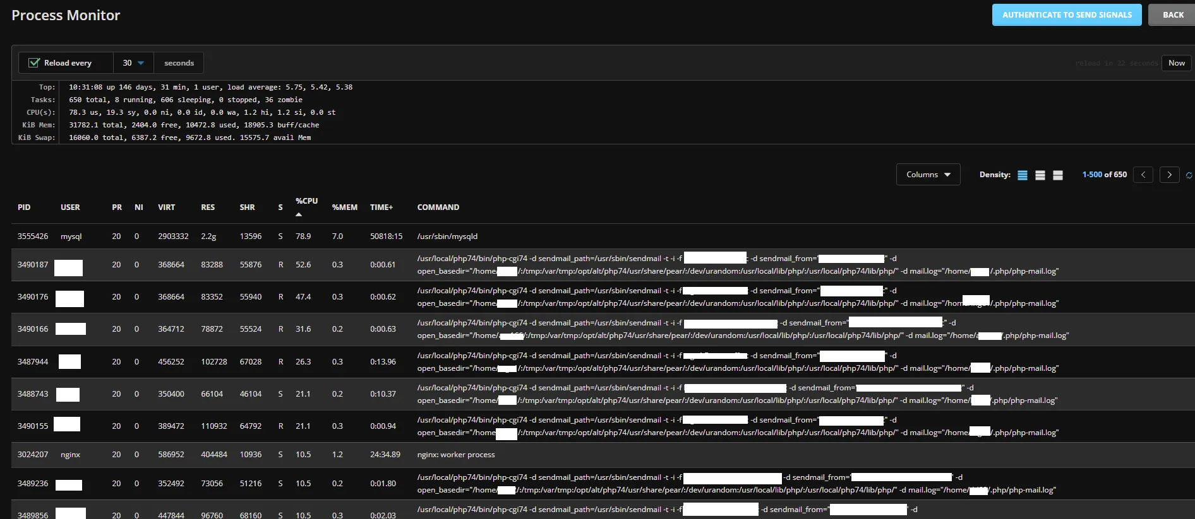
Task: Click the 1-500 of 650 pagination text
Action: coord(1105,175)
